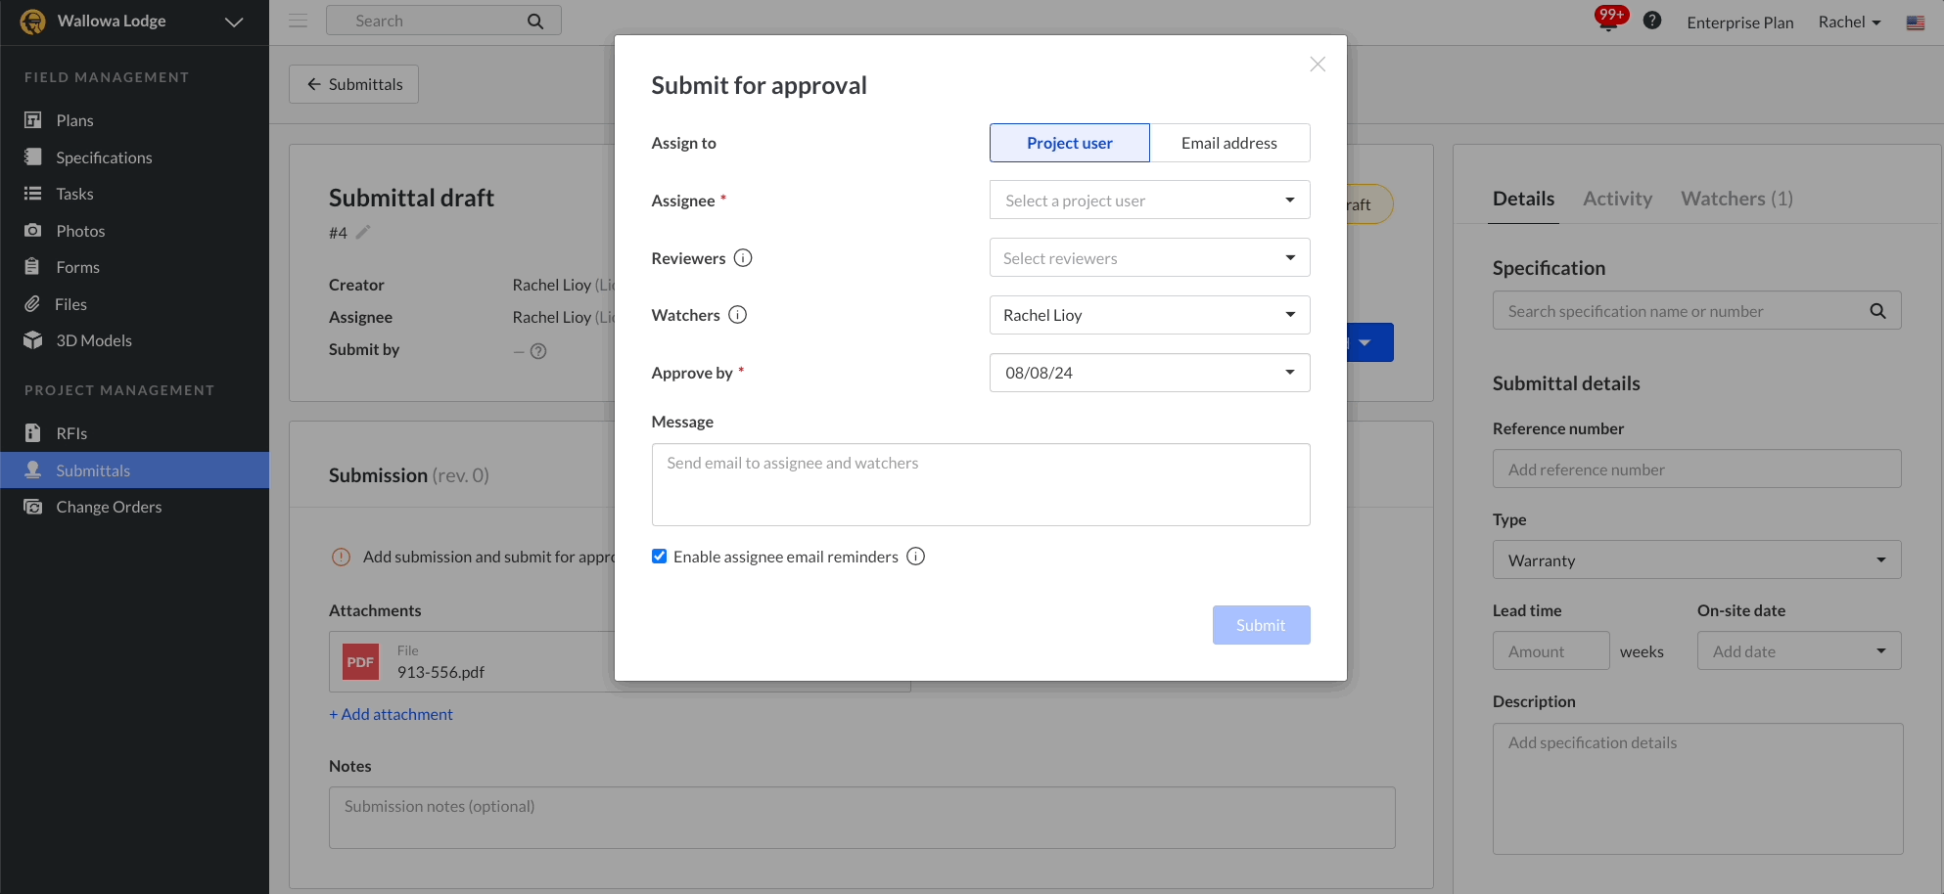1944x894 pixels.
Task: Click the Change Orders icon
Action: (33, 507)
